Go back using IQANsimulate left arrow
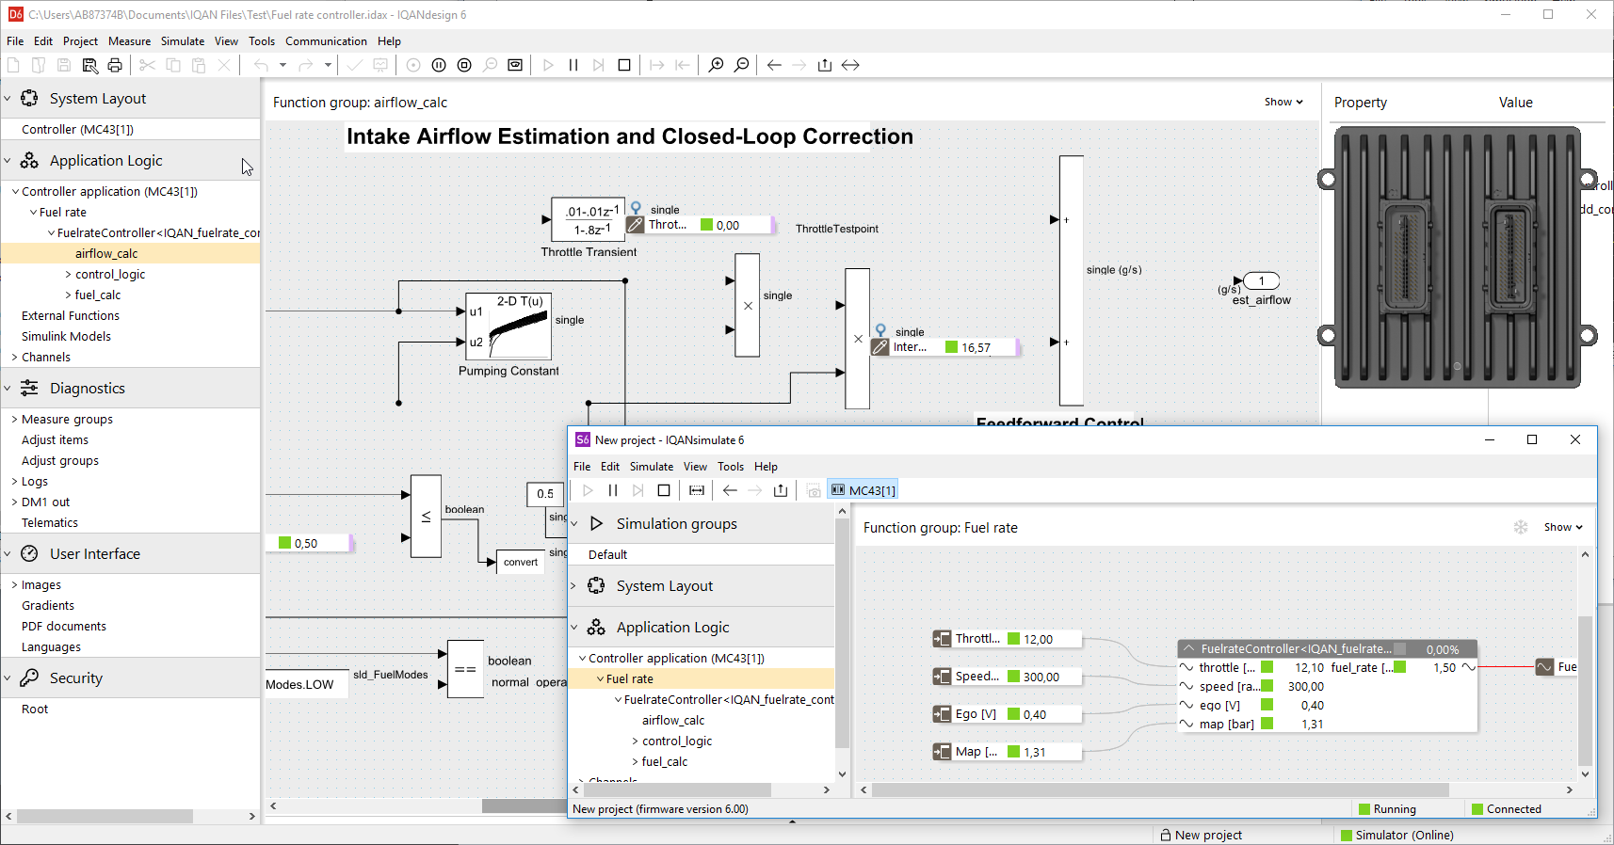1614x845 pixels. [x=730, y=490]
